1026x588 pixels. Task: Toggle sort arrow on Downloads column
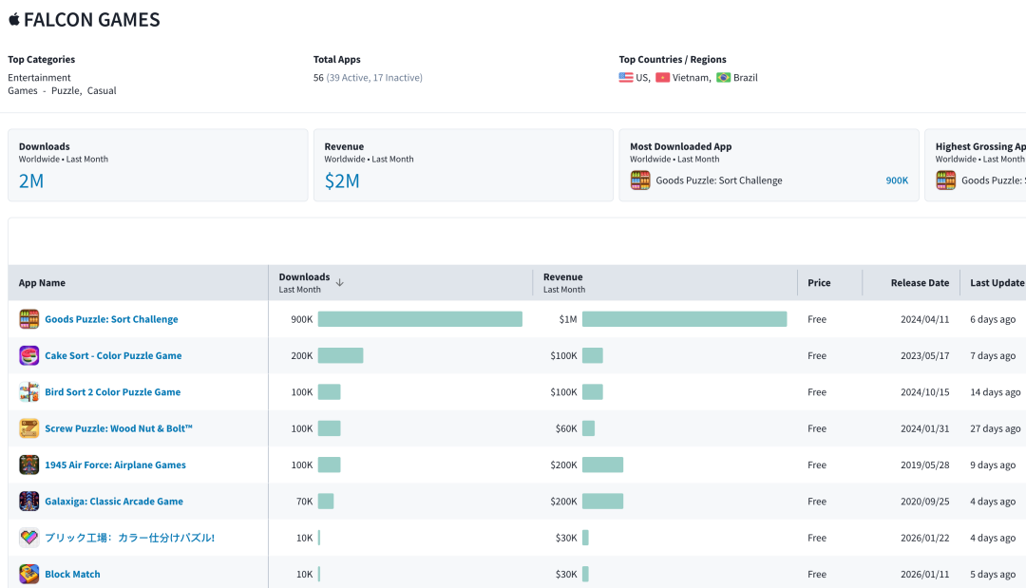point(339,282)
